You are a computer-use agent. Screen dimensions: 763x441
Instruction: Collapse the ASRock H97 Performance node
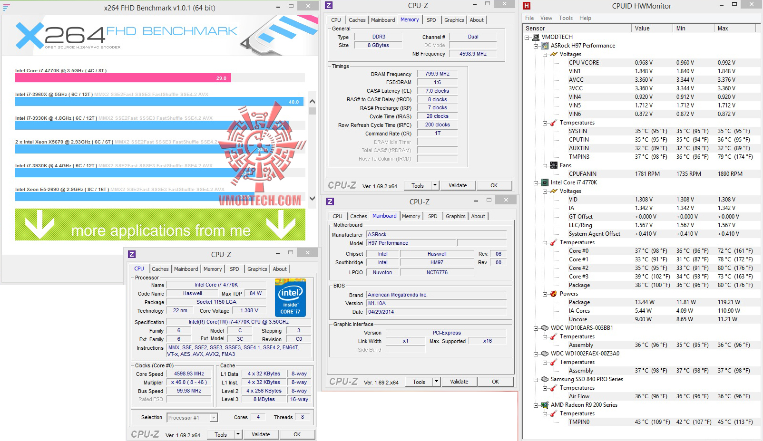(x=536, y=46)
